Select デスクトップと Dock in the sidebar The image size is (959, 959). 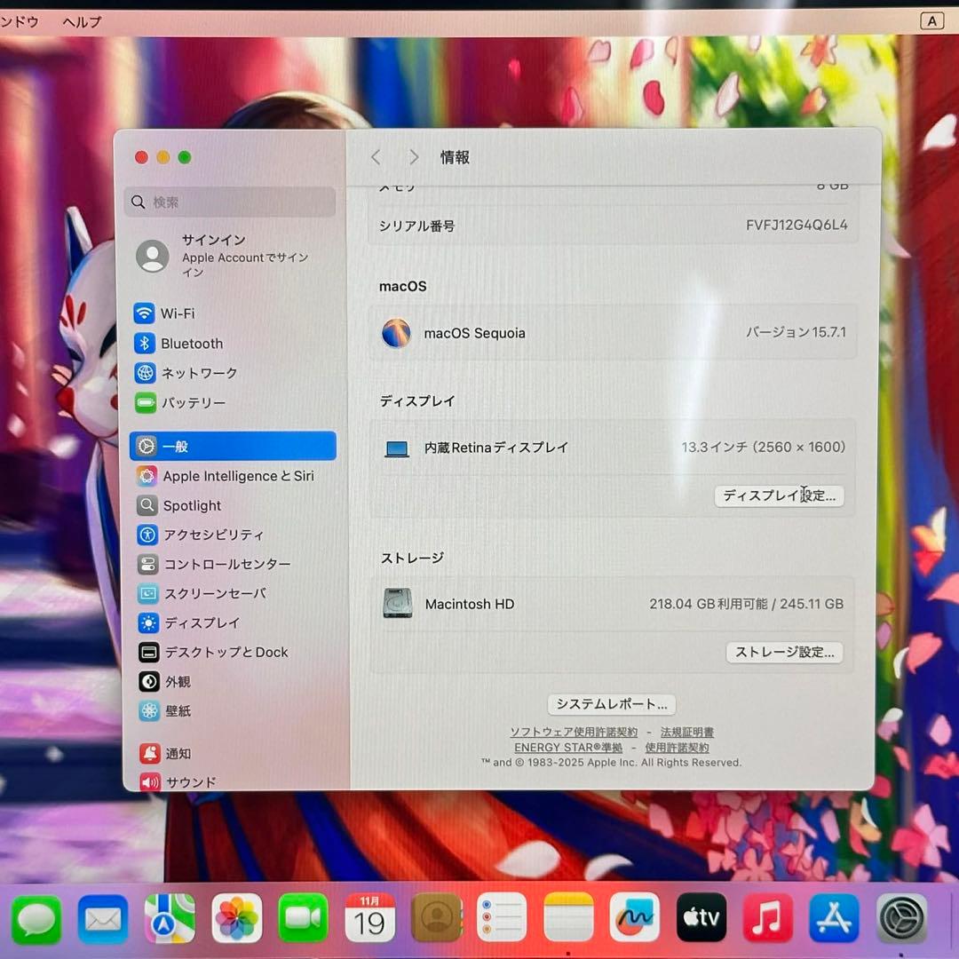tap(225, 653)
